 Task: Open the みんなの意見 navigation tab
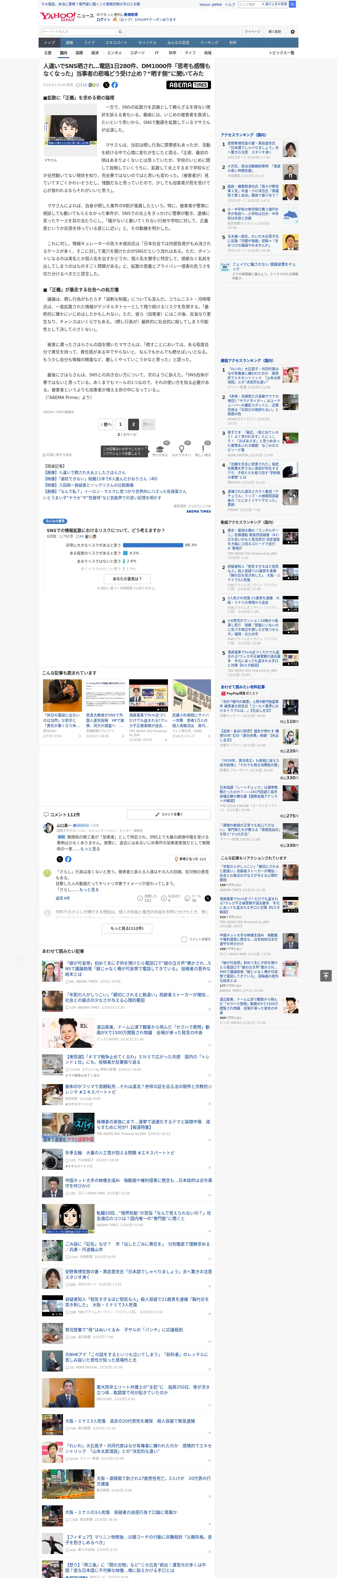(178, 42)
